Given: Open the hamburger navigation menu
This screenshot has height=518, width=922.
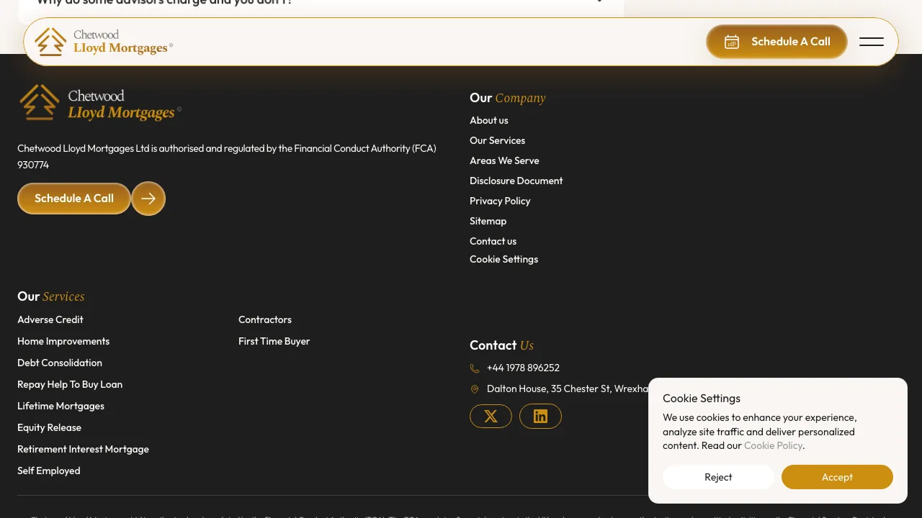Looking at the screenshot, I should (872, 42).
